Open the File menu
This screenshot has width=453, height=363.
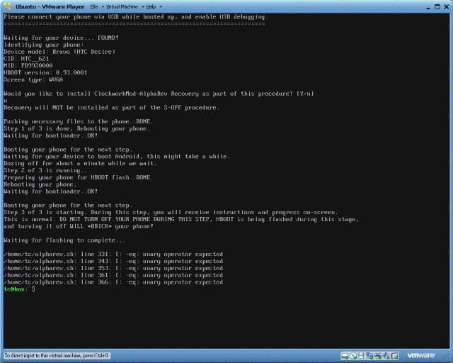pos(94,6)
